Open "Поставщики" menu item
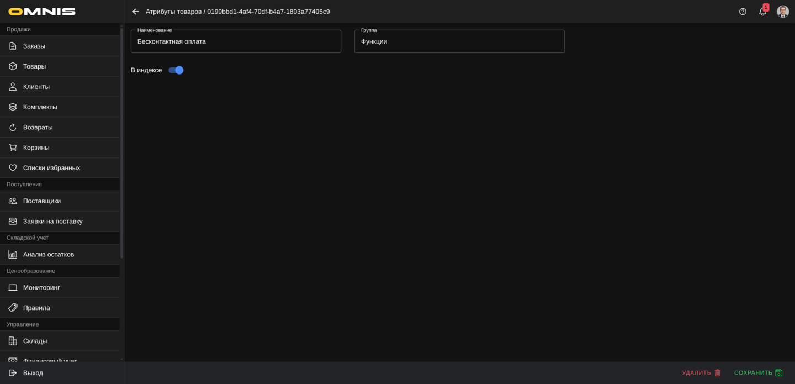Image resolution: width=795 pixels, height=384 pixels. point(42,201)
